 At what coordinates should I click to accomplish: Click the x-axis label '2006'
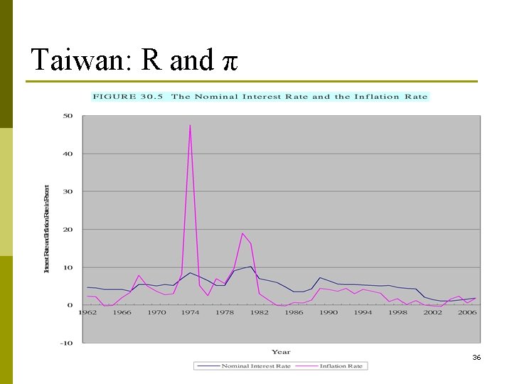pos(467,312)
